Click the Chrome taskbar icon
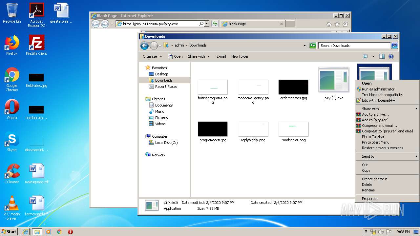 point(59,232)
